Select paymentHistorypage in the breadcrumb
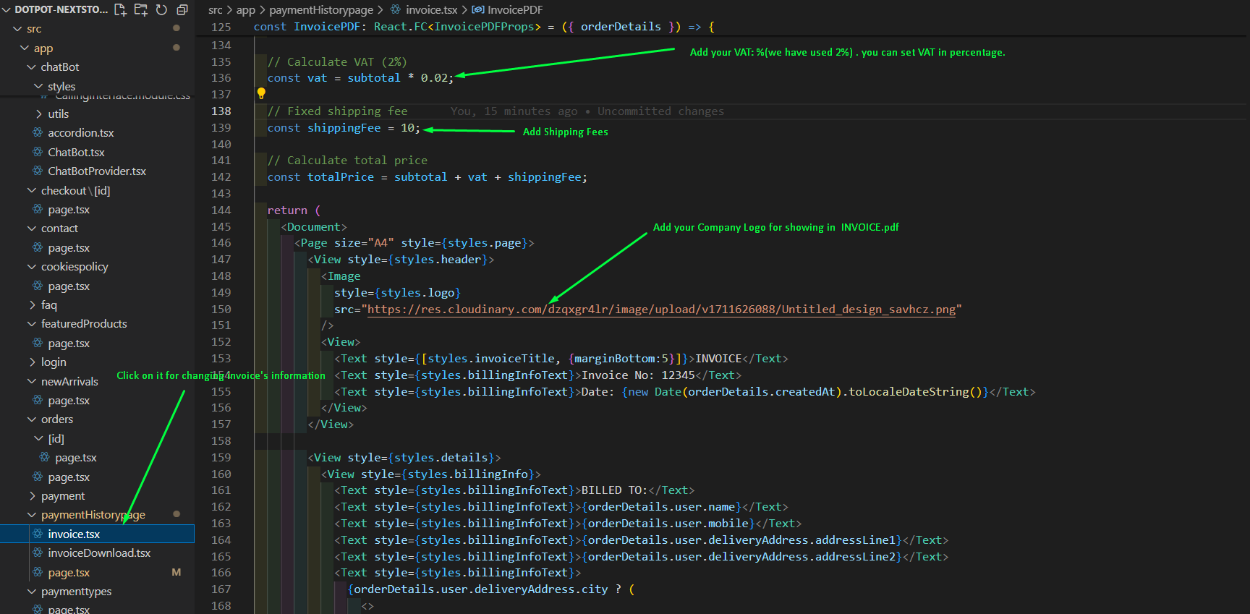Viewport: 1250px width, 614px height. 321,9
